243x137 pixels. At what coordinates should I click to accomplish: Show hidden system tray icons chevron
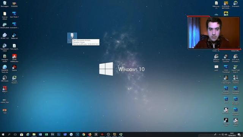tap(219, 134)
